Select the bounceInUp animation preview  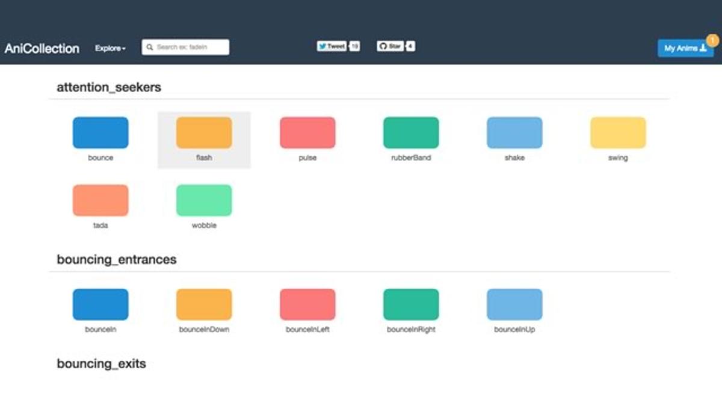(x=515, y=304)
